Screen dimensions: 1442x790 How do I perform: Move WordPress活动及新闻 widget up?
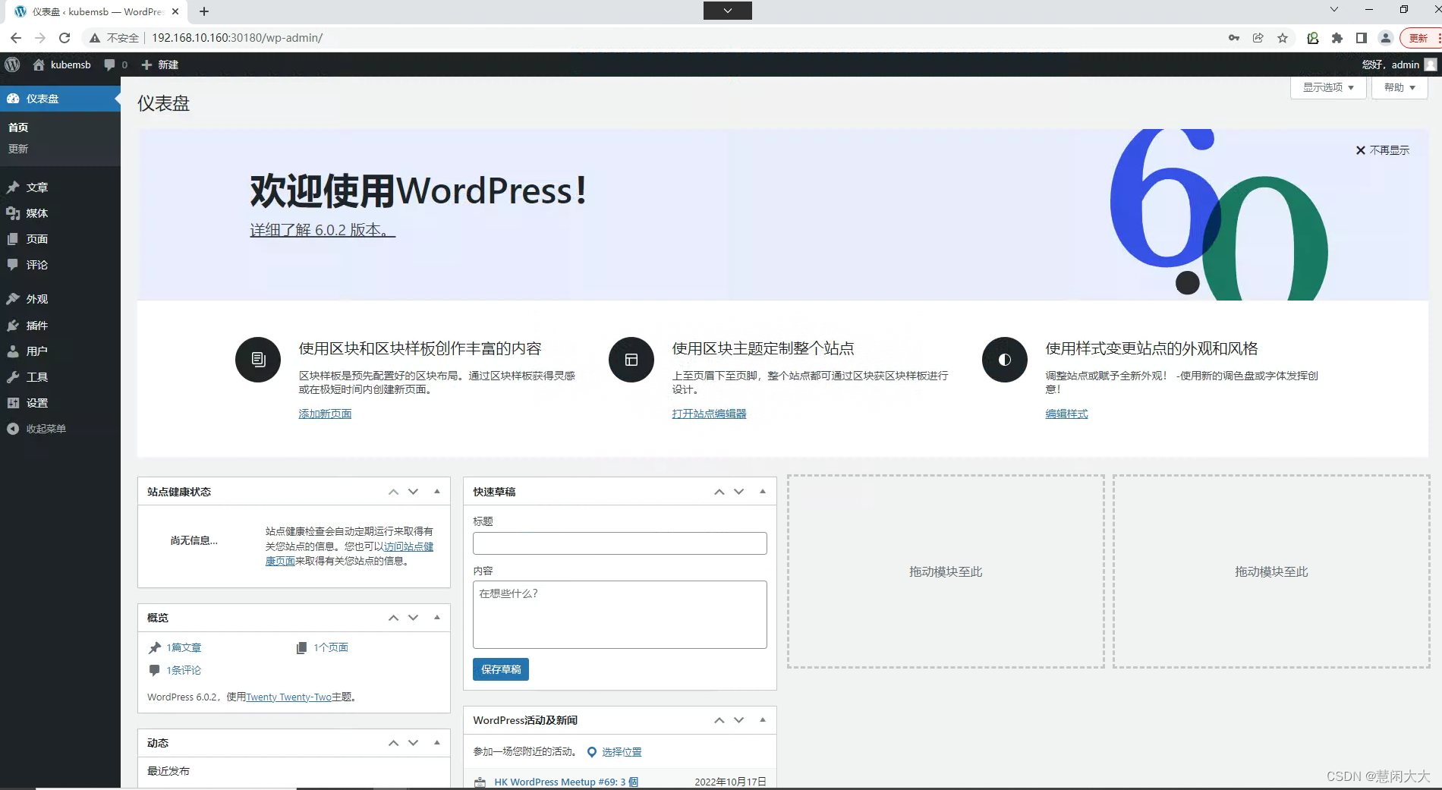point(719,720)
